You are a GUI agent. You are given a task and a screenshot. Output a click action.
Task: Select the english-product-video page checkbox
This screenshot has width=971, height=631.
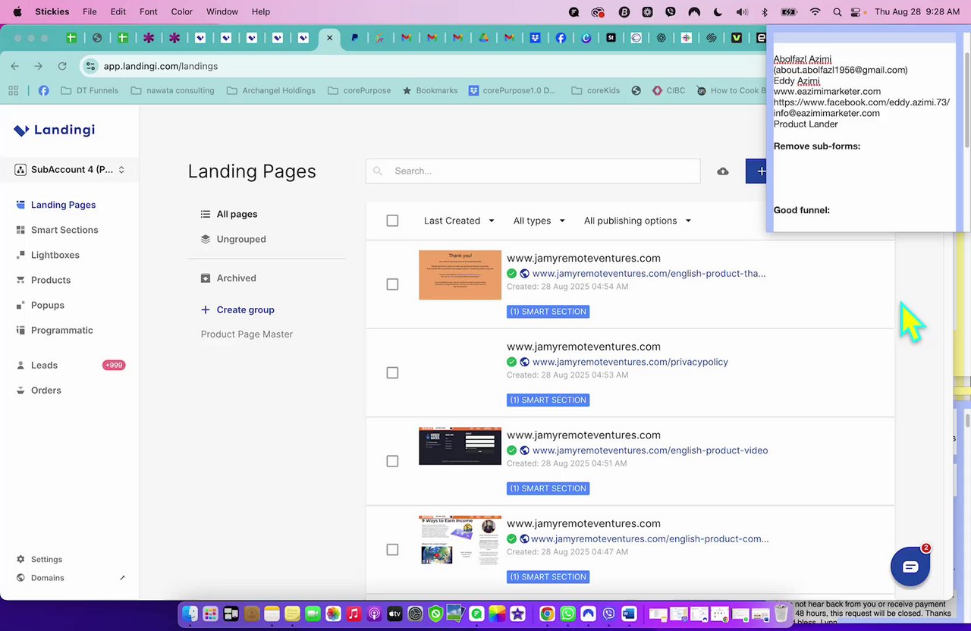[392, 461]
